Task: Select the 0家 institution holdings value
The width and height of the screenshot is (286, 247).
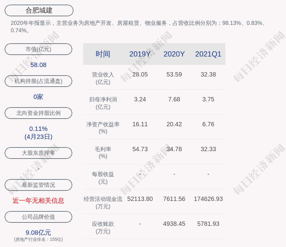Action: click(x=38, y=97)
